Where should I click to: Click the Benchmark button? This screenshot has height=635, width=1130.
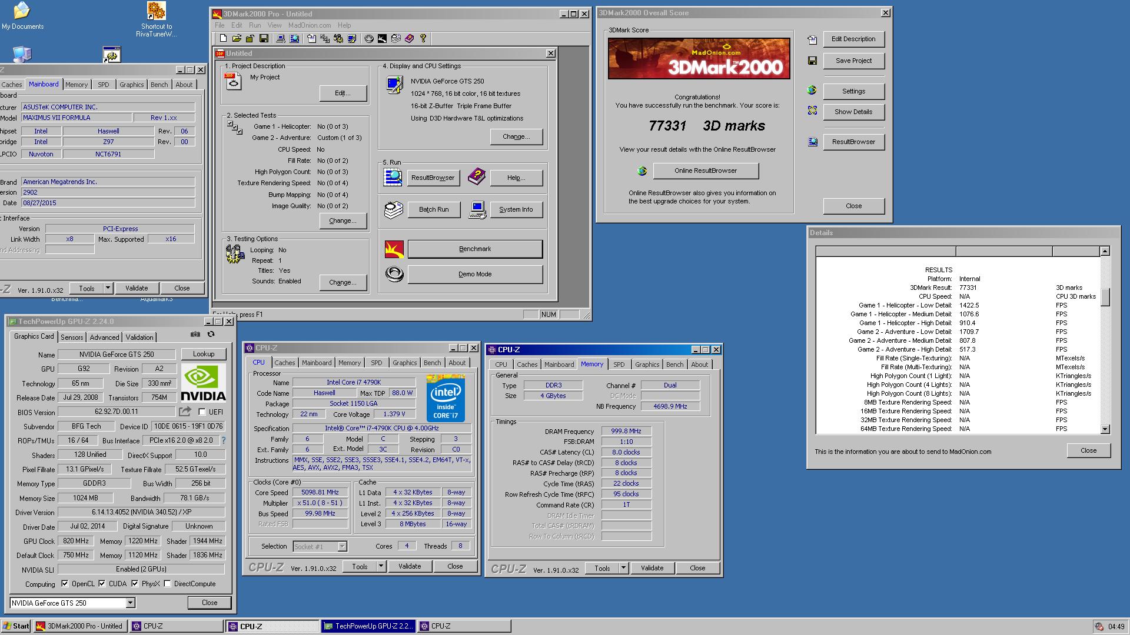475,249
